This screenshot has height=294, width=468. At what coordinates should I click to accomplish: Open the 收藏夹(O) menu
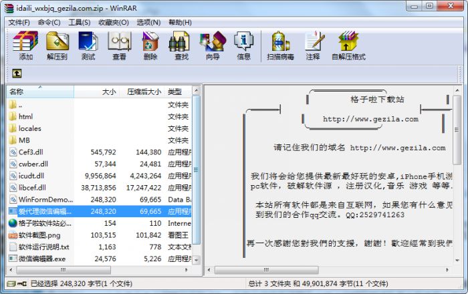pyautogui.click(x=114, y=22)
